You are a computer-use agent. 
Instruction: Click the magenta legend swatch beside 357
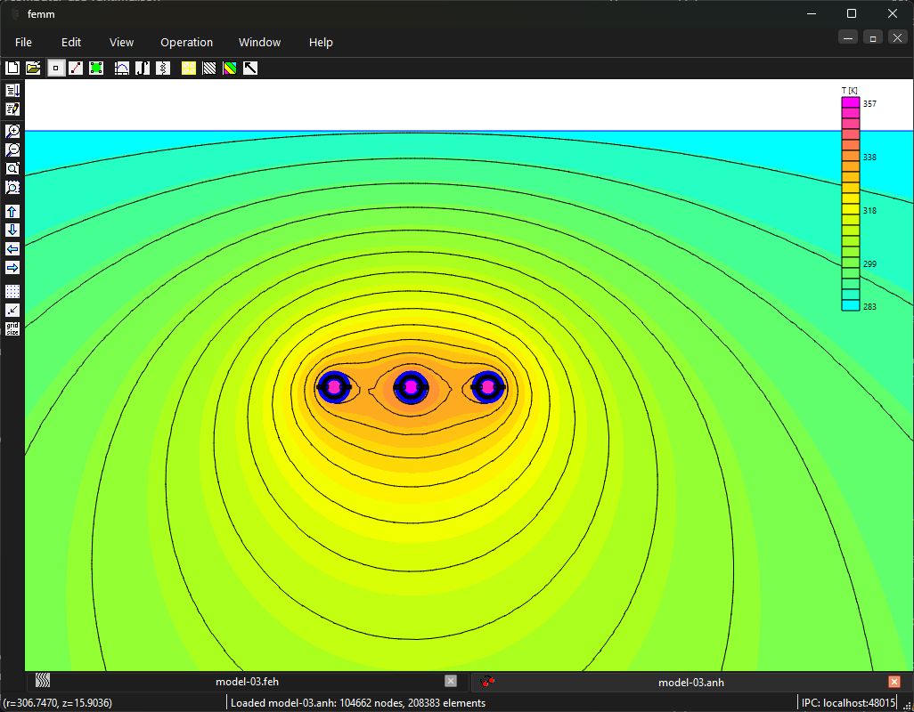pos(851,102)
